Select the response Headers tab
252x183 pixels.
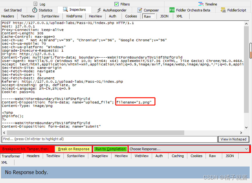click(33, 156)
